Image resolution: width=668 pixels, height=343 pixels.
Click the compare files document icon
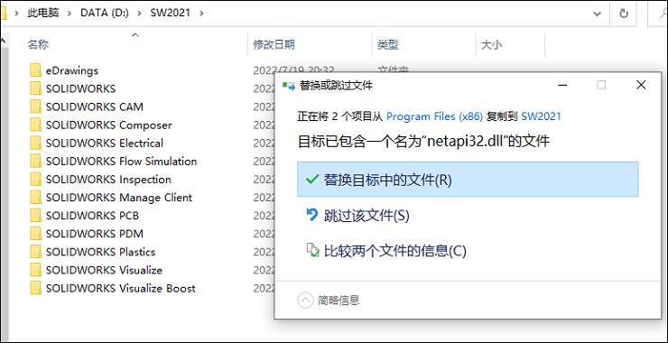[x=313, y=250]
